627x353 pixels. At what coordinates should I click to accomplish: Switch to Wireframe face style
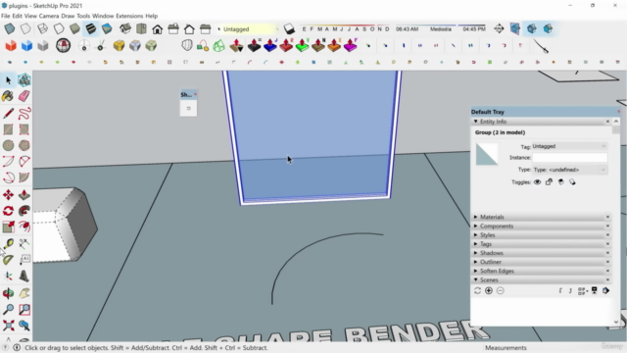click(x=42, y=28)
